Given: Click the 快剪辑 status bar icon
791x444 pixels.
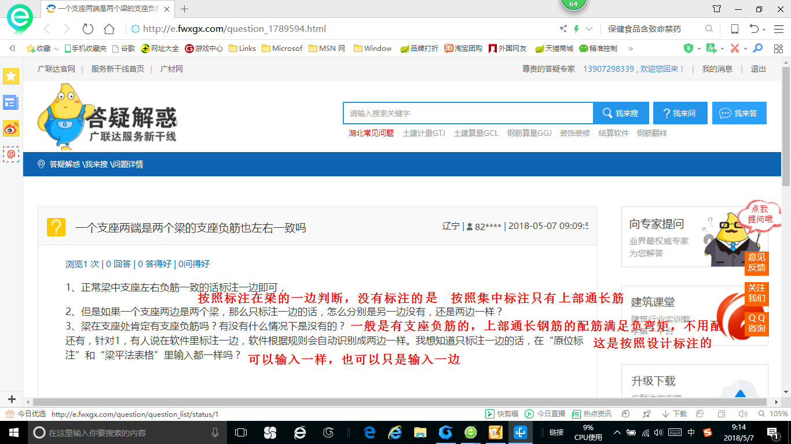Looking at the screenshot, I should pos(501,414).
